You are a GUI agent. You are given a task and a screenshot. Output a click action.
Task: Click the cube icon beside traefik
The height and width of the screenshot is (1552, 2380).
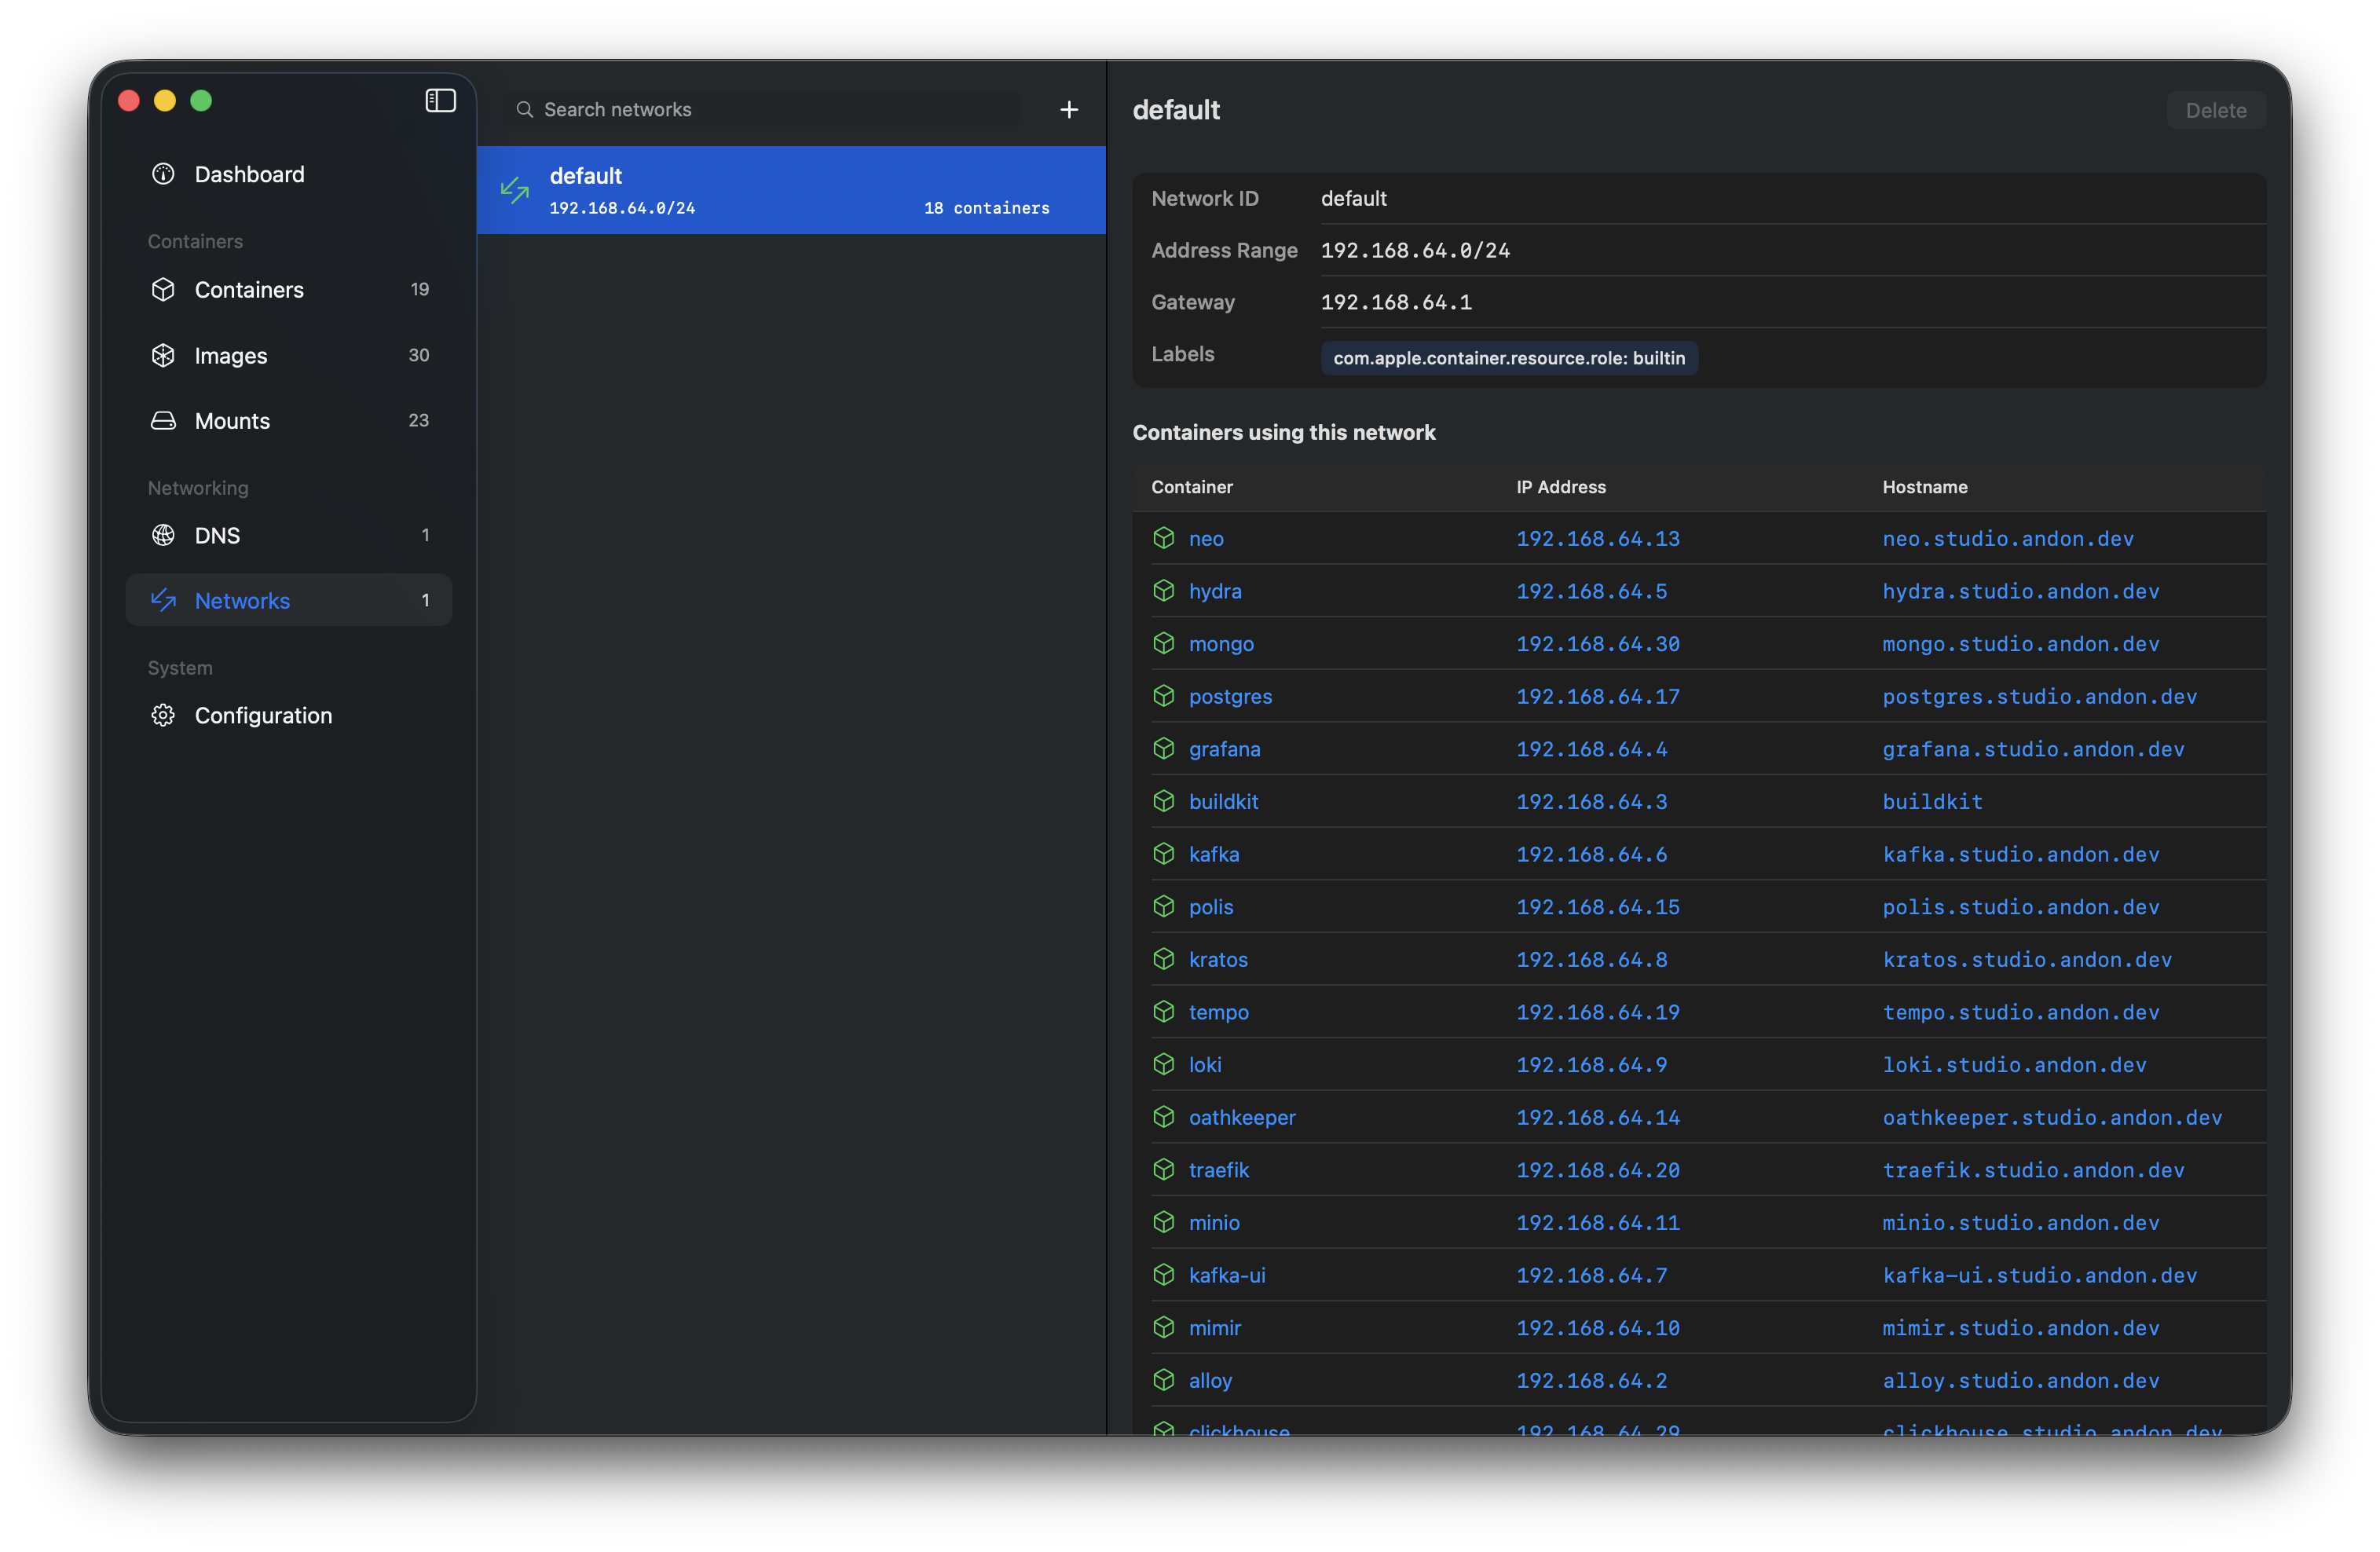[x=1164, y=1170]
